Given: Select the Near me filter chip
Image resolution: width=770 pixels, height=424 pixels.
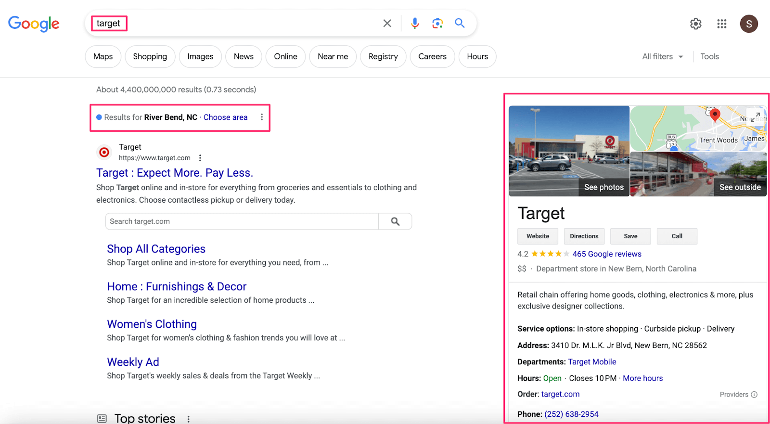Looking at the screenshot, I should click(333, 56).
